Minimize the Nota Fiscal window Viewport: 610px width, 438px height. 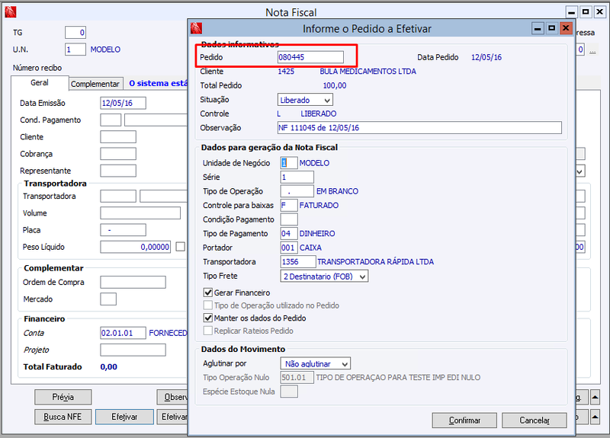coord(571,12)
